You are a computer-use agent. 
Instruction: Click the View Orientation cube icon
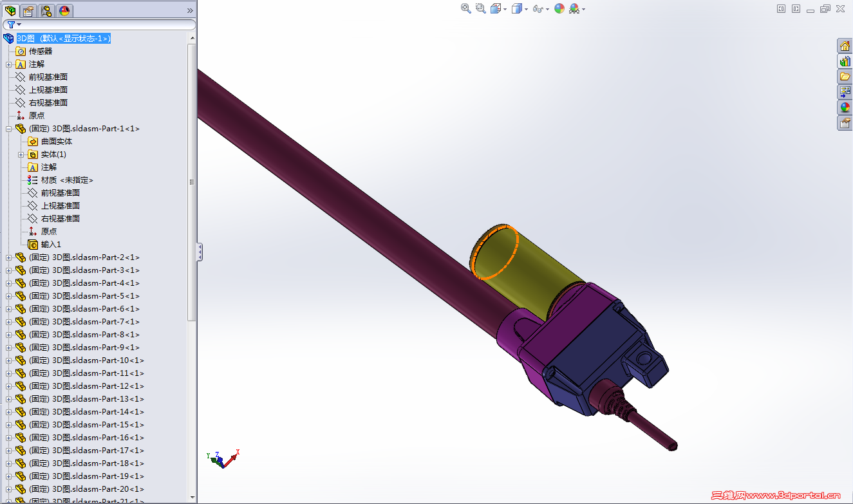(x=496, y=8)
